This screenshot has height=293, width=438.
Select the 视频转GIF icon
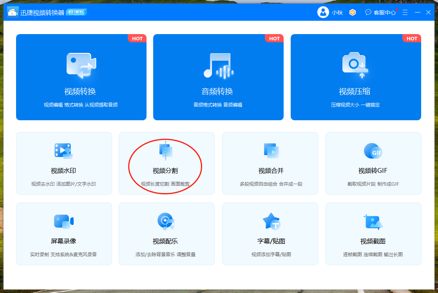(x=373, y=151)
